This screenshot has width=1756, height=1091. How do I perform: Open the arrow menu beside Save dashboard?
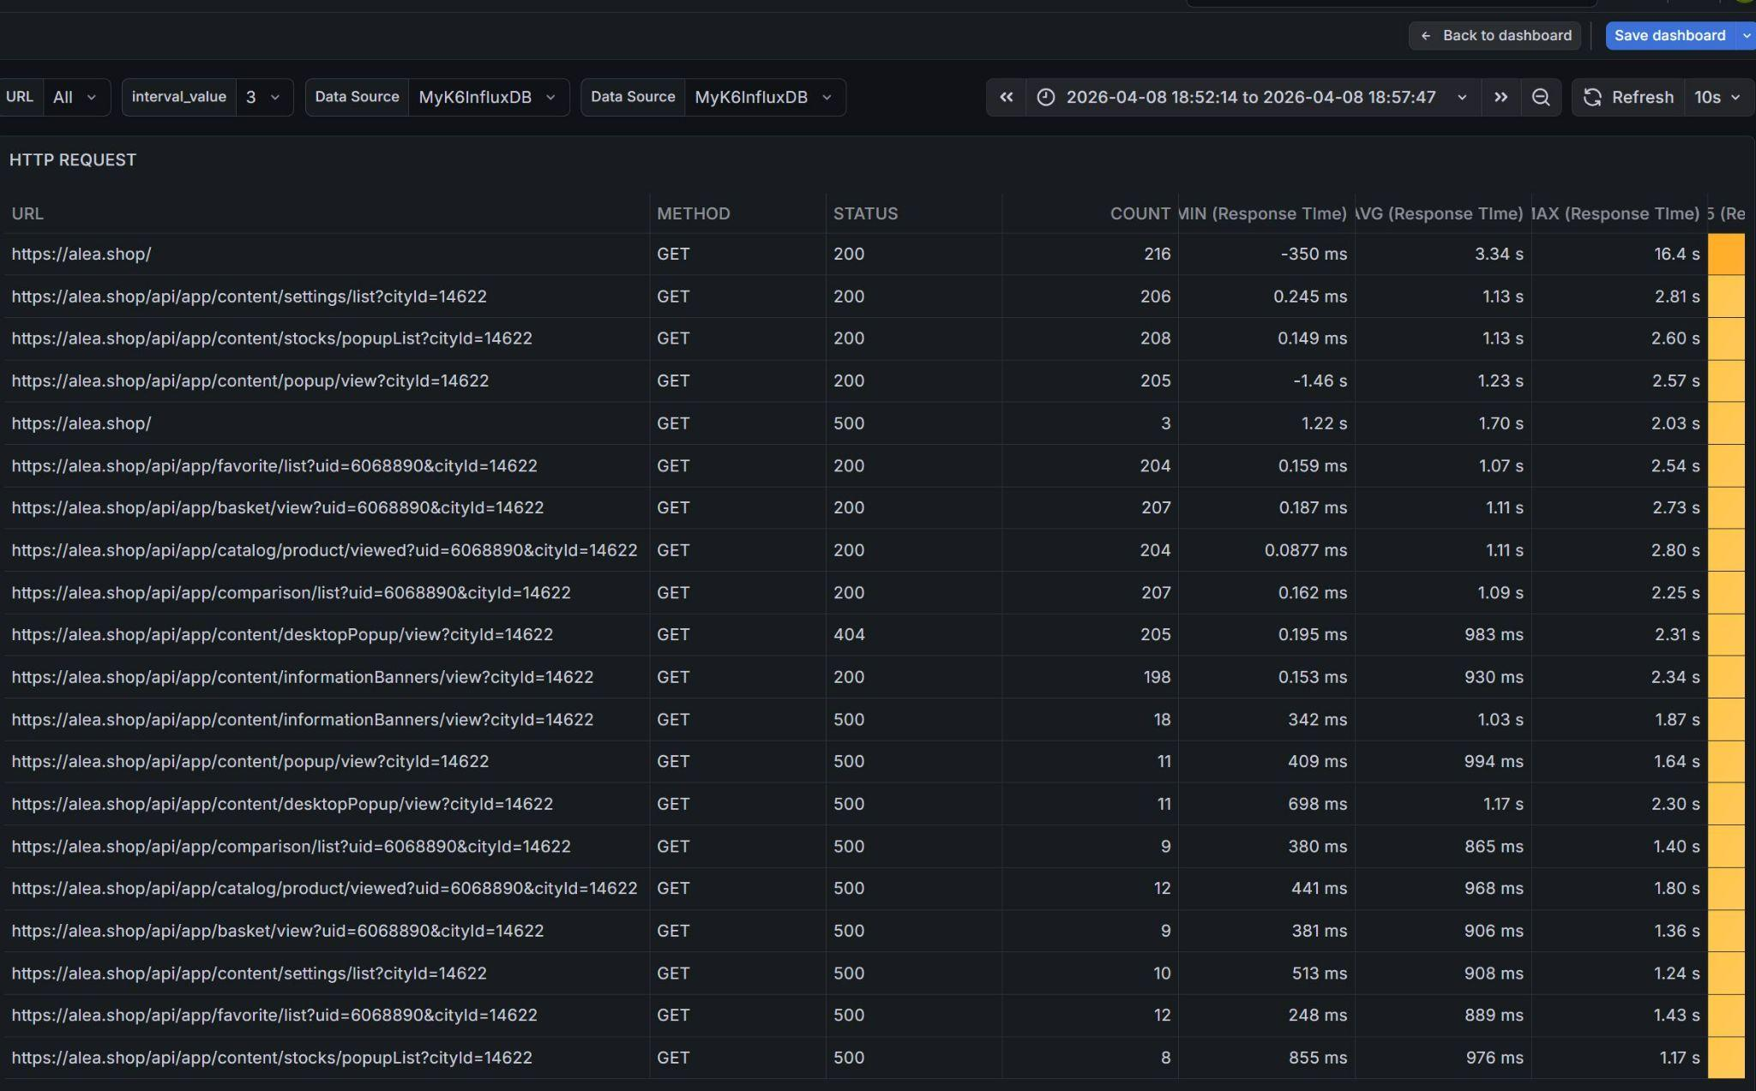(x=1746, y=35)
